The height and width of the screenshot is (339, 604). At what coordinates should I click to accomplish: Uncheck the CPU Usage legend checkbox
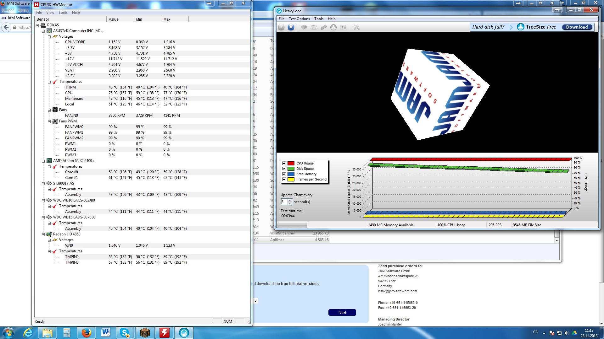(x=284, y=163)
